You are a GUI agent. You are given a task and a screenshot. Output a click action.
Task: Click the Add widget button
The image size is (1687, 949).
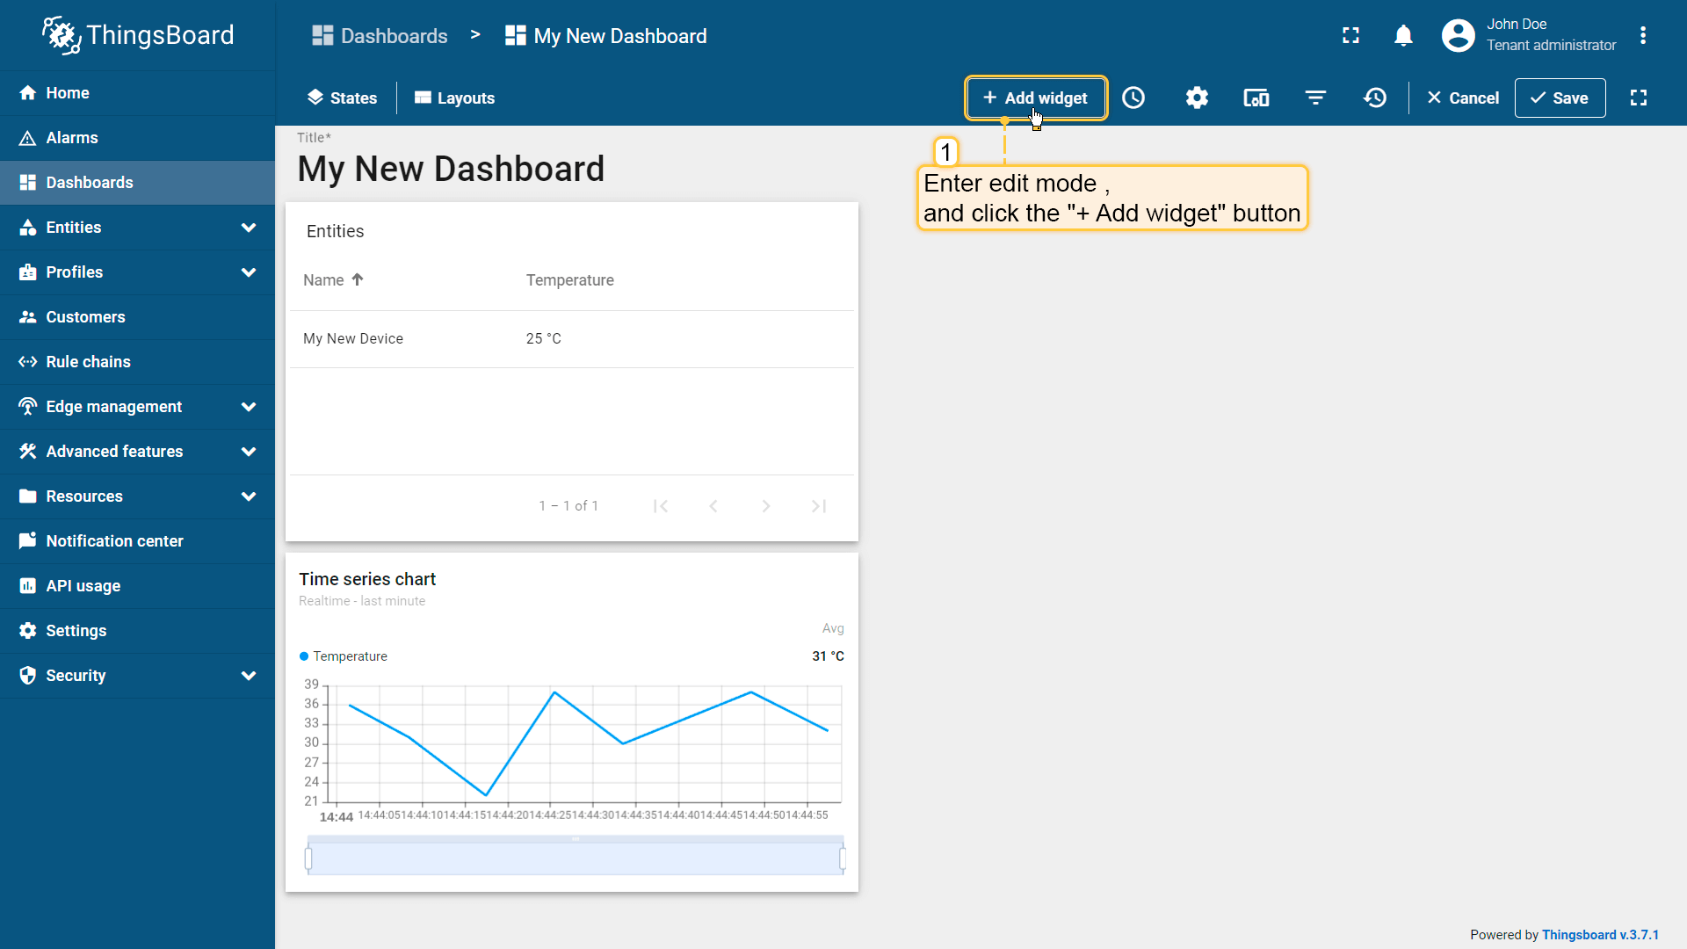[x=1035, y=98]
